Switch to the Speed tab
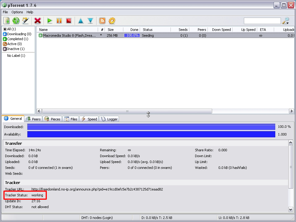This screenshot has width=296, height=222. click(89, 119)
